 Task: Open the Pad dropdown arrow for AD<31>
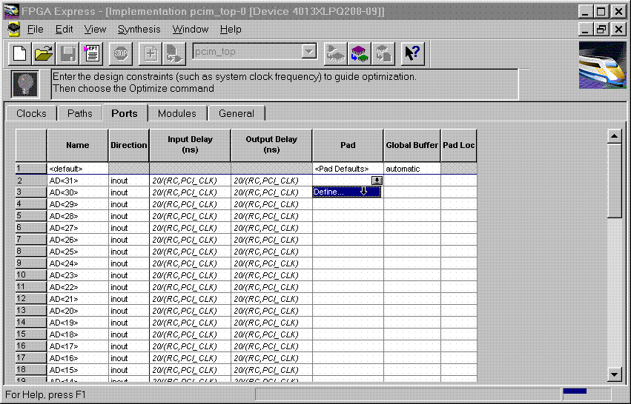377,181
